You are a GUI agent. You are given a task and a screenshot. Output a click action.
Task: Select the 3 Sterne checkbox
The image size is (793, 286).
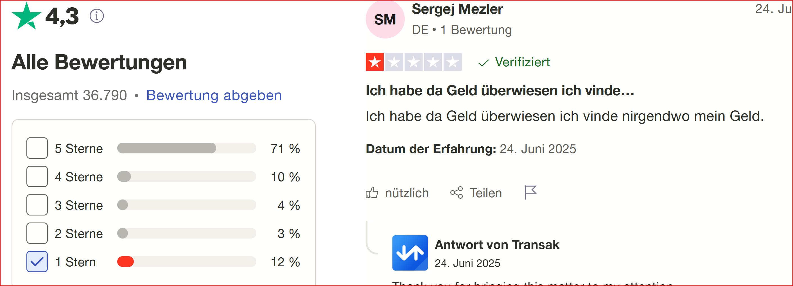37,205
